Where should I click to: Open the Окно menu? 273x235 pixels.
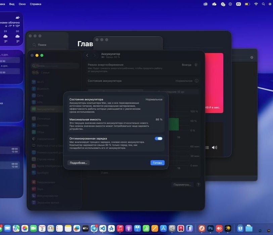[x=22, y=4]
